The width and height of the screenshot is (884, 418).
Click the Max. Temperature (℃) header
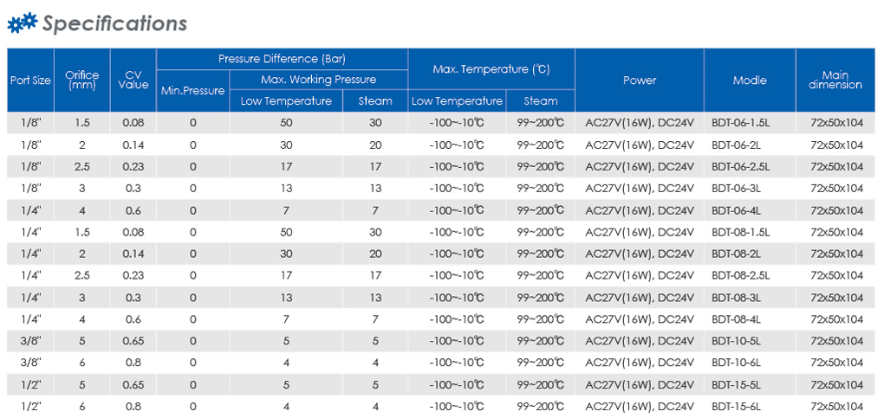(491, 69)
